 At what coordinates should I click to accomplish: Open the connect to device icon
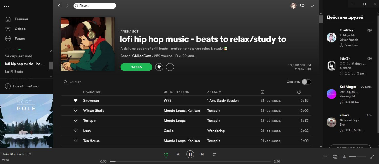[335, 157]
